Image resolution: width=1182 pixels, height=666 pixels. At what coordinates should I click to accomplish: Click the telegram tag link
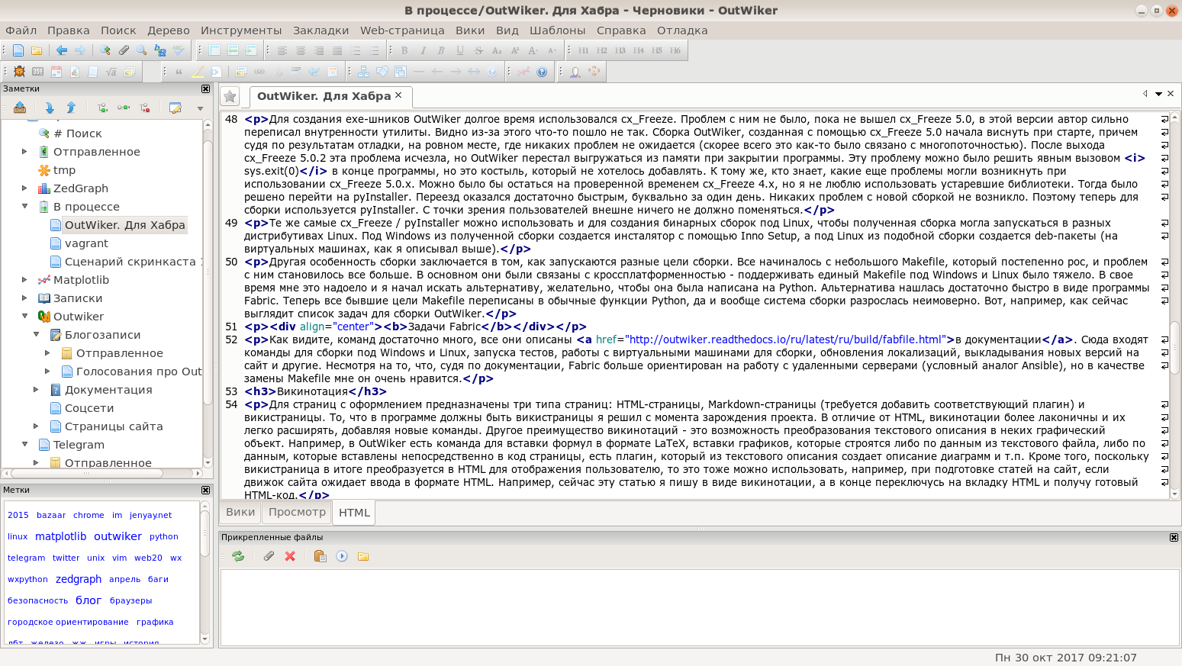(26, 558)
